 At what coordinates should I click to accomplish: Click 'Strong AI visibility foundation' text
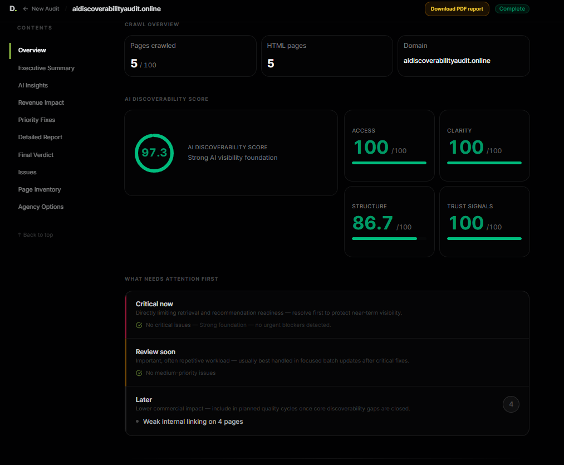[232, 158]
